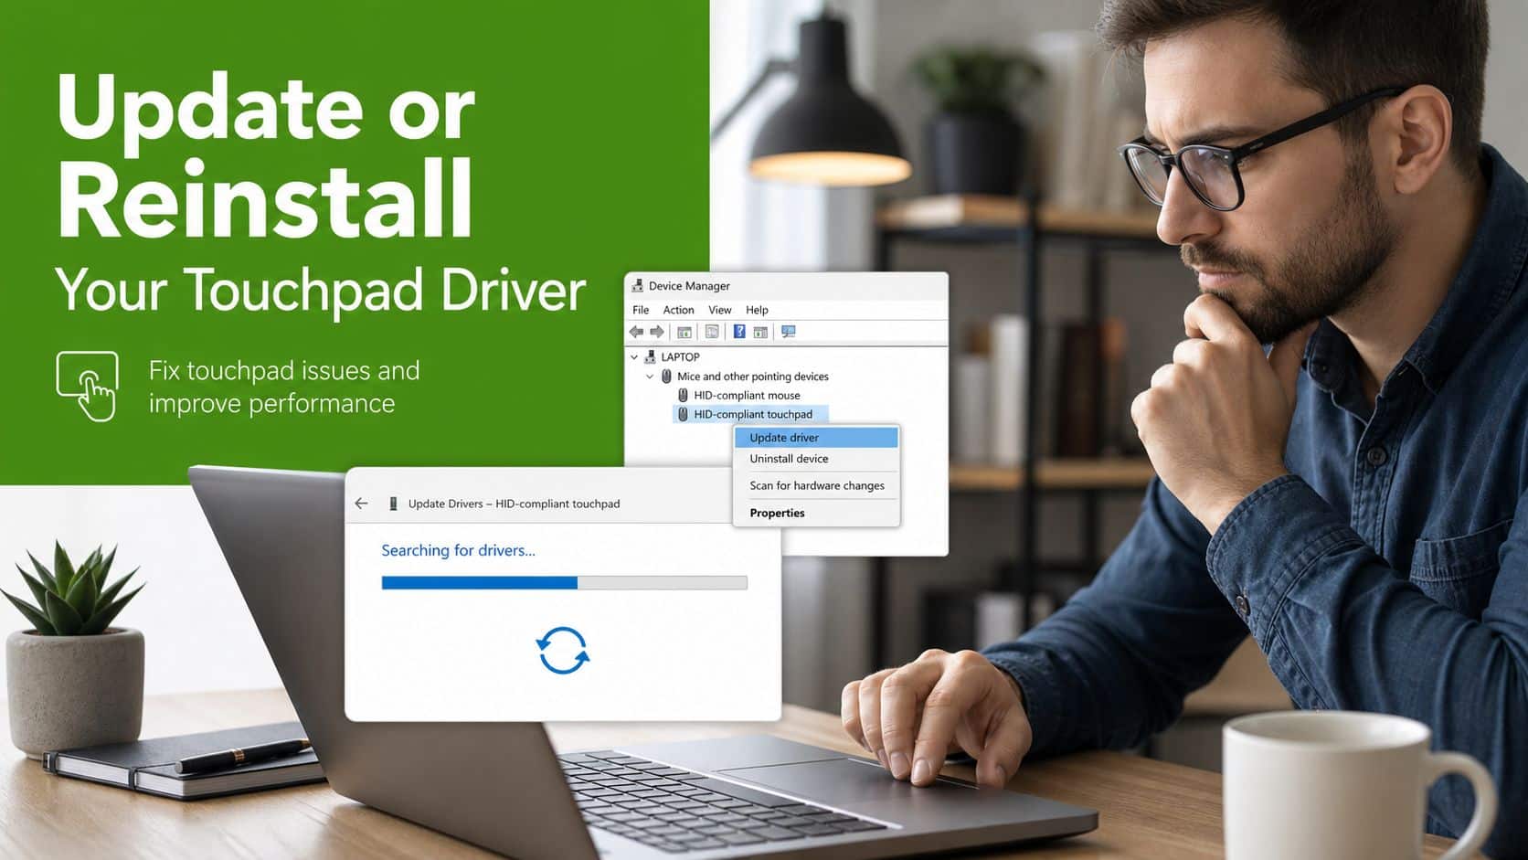The image size is (1528, 860).
Task: Click the Back arrow in Device Manager toolbar
Action: point(637,332)
